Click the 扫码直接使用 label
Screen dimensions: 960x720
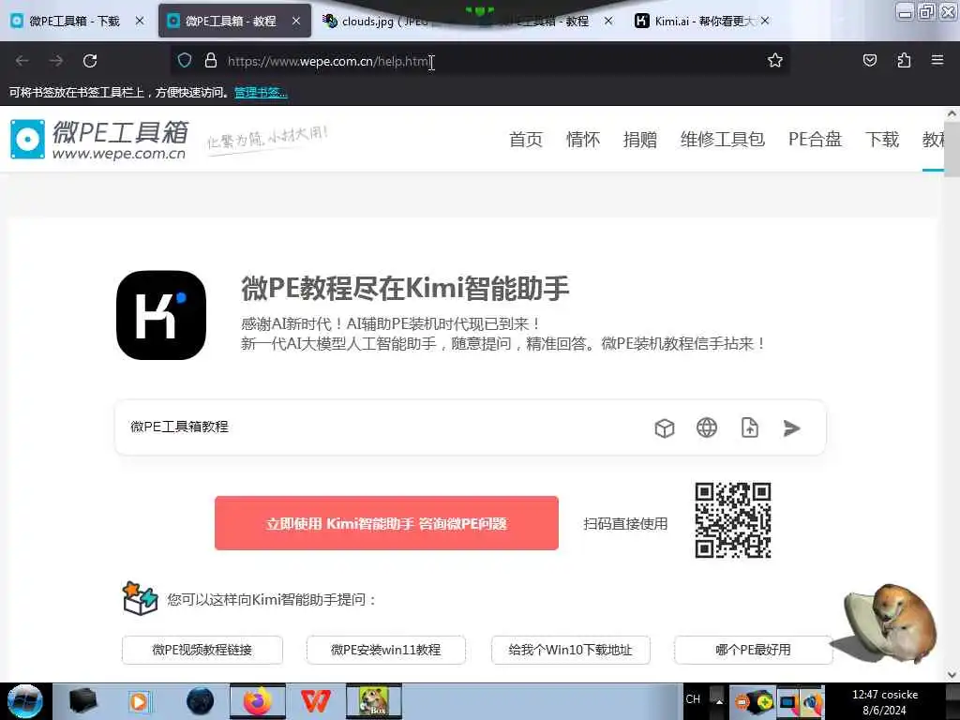(x=625, y=523)
